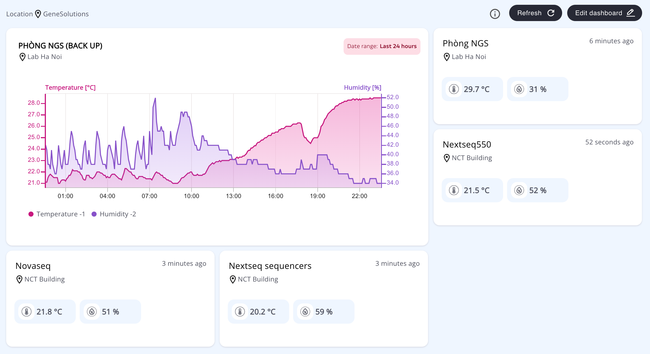Click pin icon beside Lab Ha Noi in chart card
650x354 pixels.
22,57
